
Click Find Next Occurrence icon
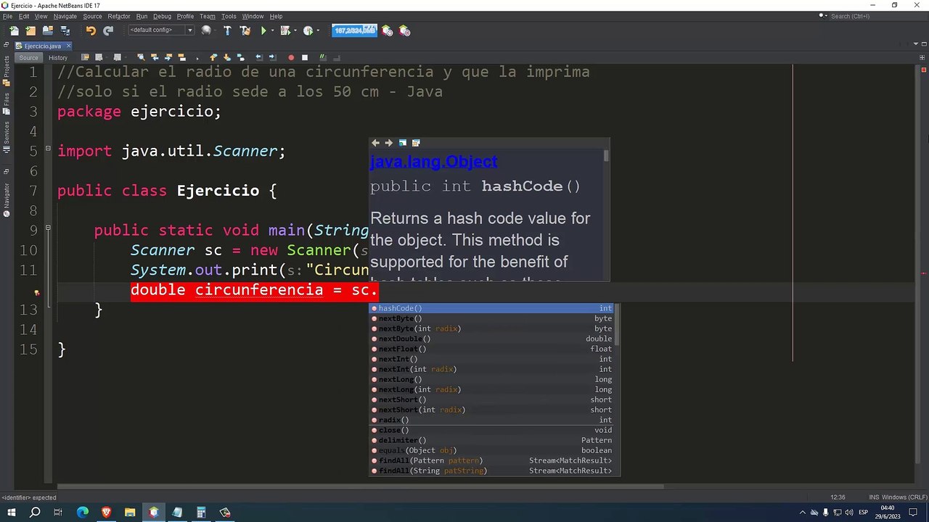tap(168, 57)
